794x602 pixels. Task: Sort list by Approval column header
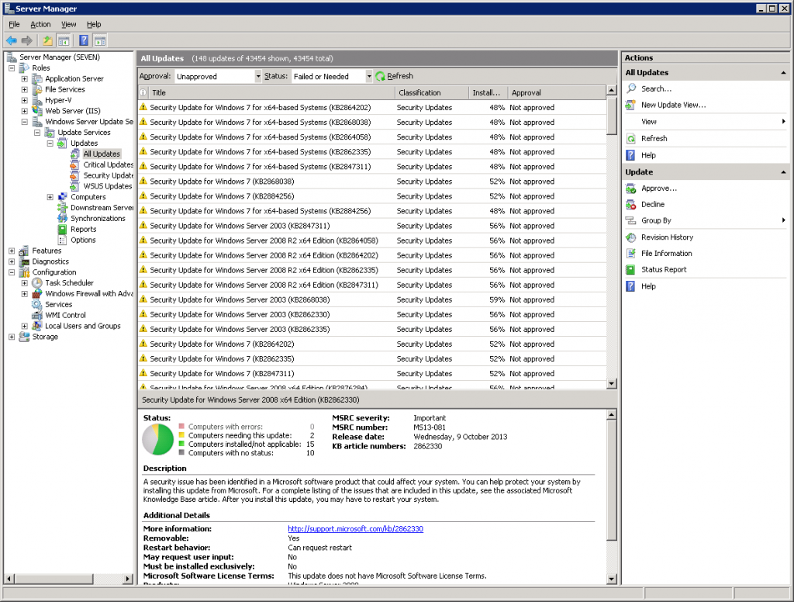pyautogui.click(x=557, y=93)
